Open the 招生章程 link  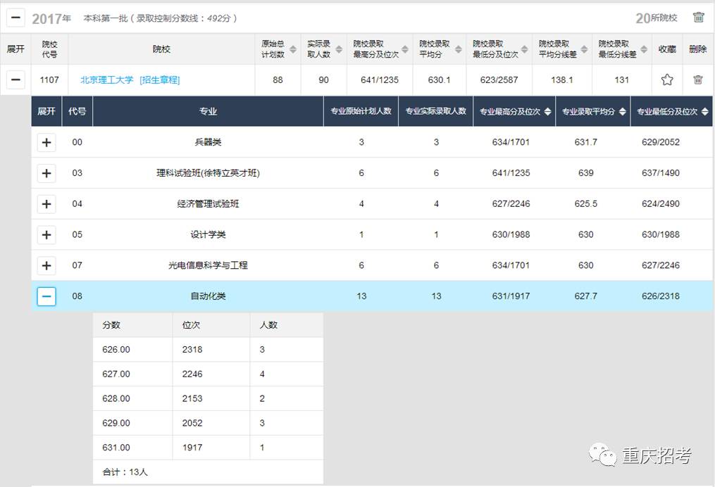pyautogui.click(x=160, y=80)
